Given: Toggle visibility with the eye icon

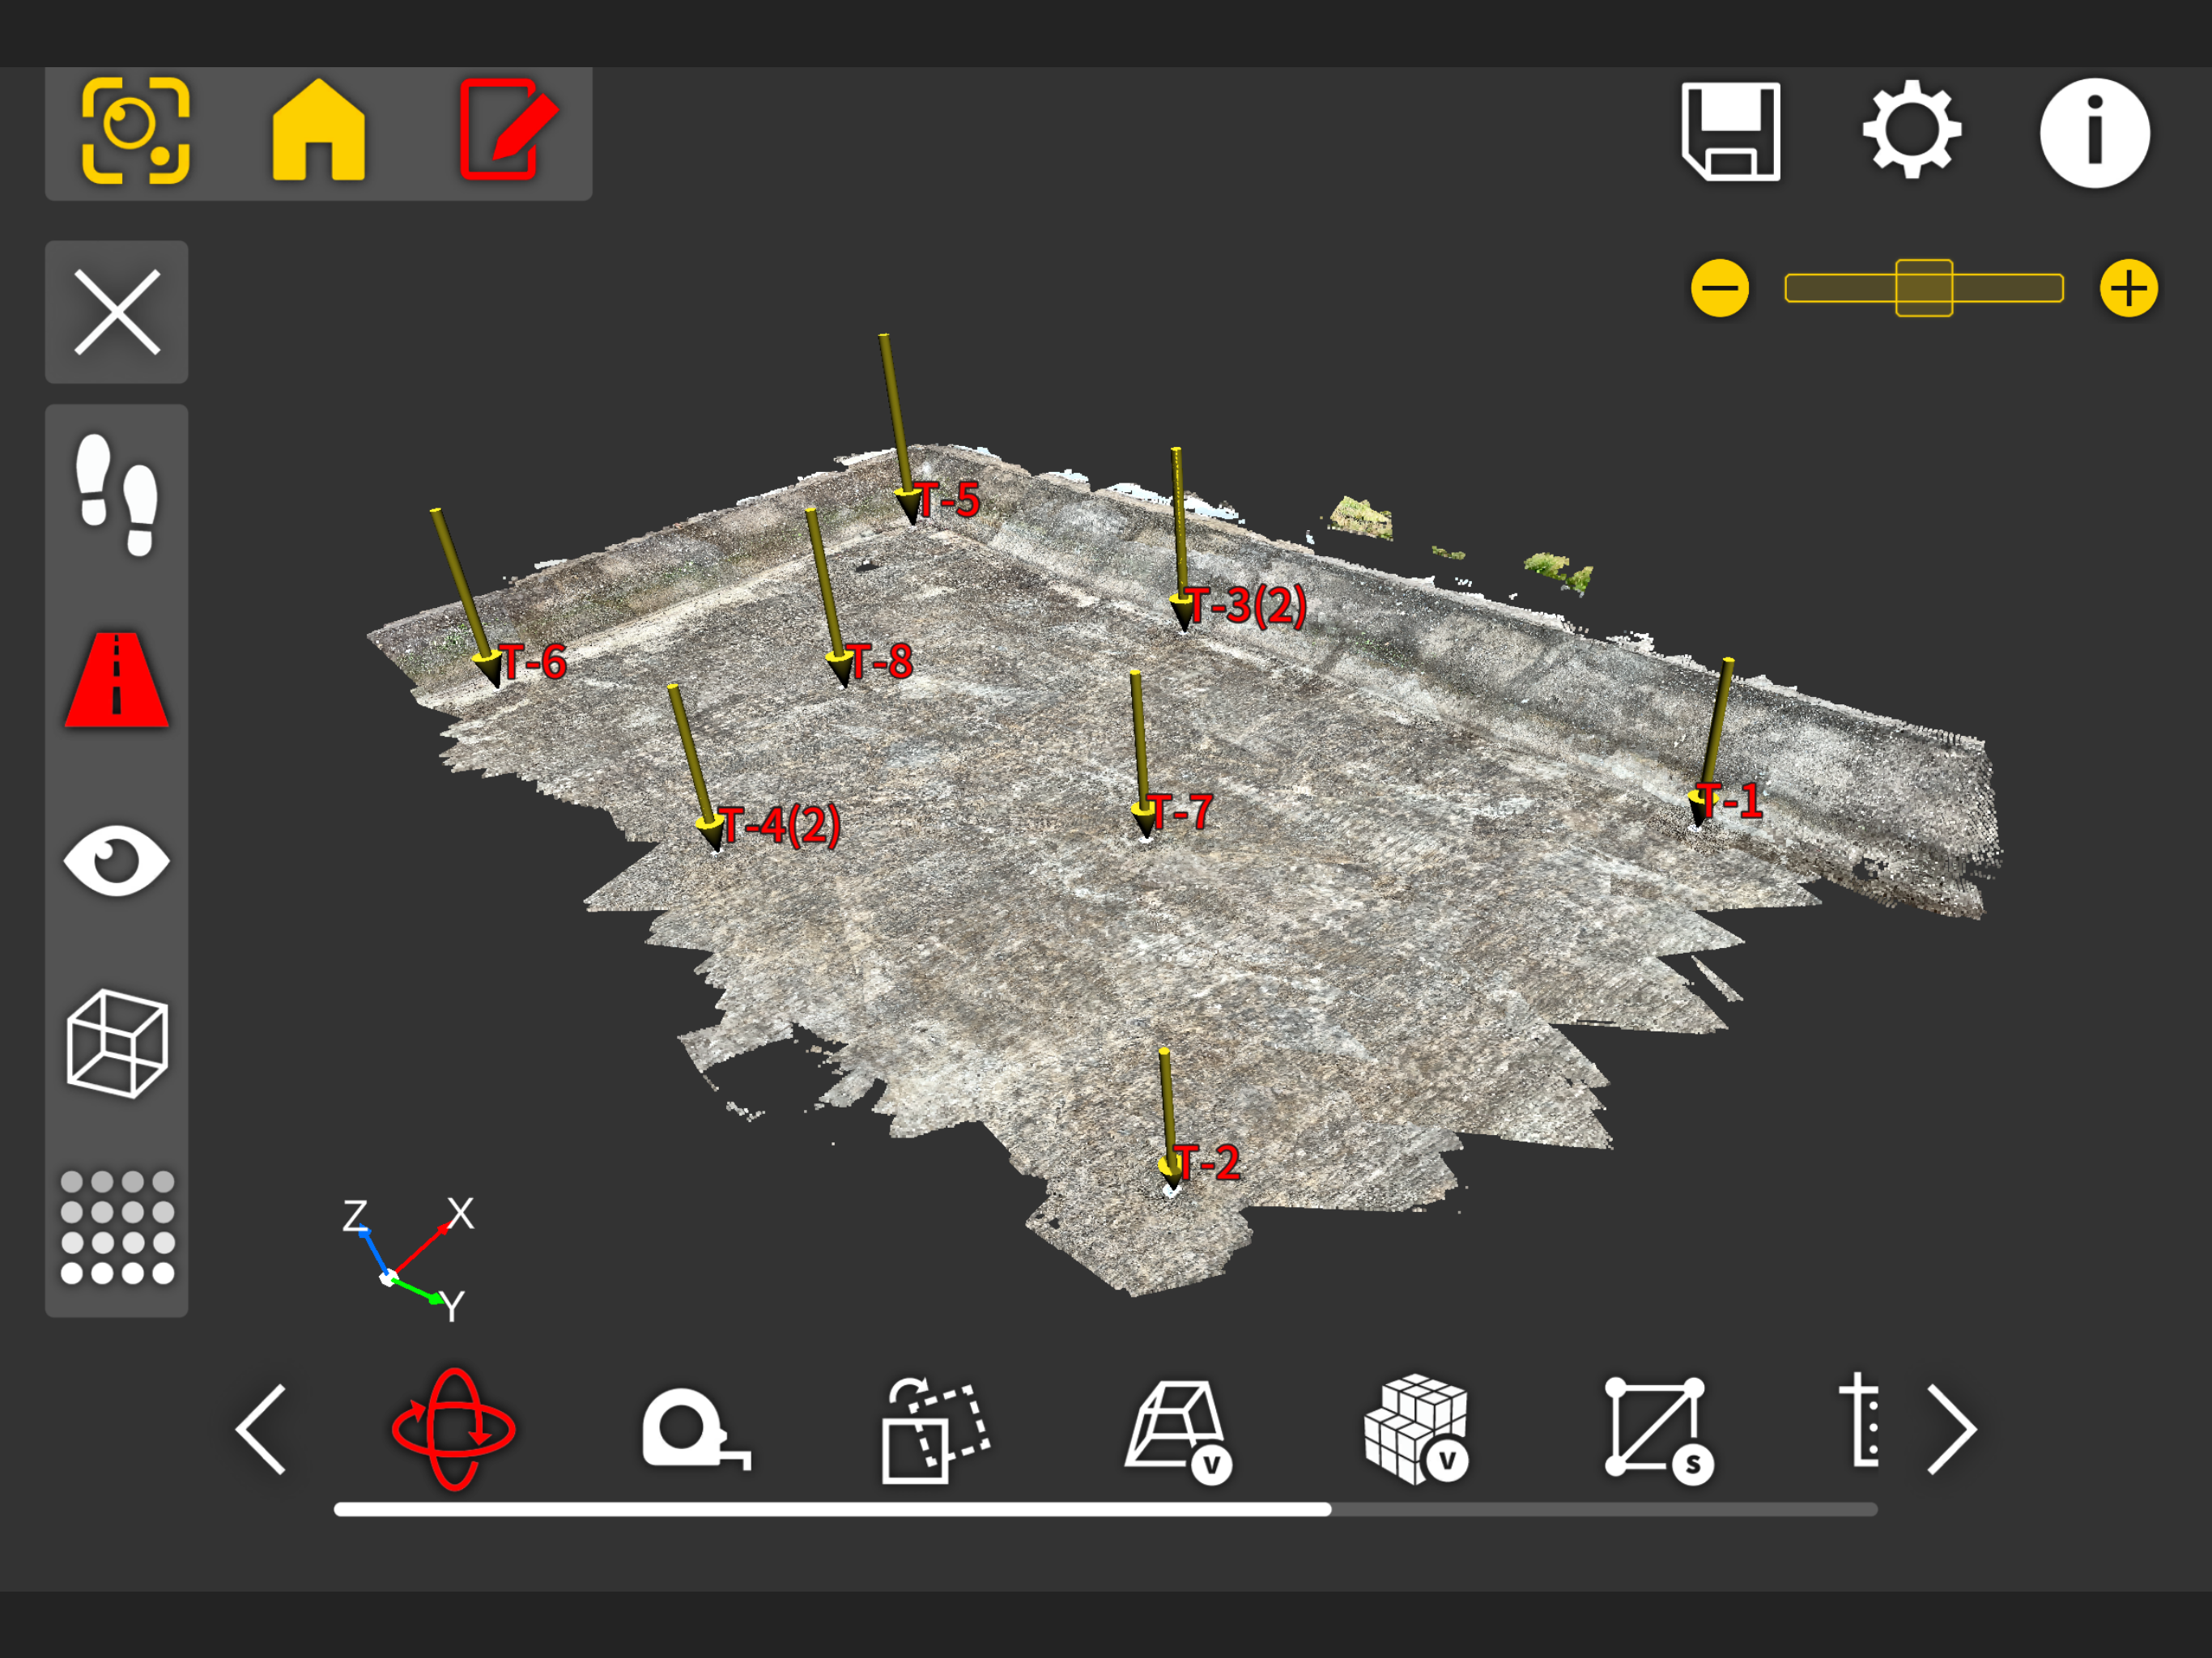Looking at the screenshot, I should click(117, 861).
